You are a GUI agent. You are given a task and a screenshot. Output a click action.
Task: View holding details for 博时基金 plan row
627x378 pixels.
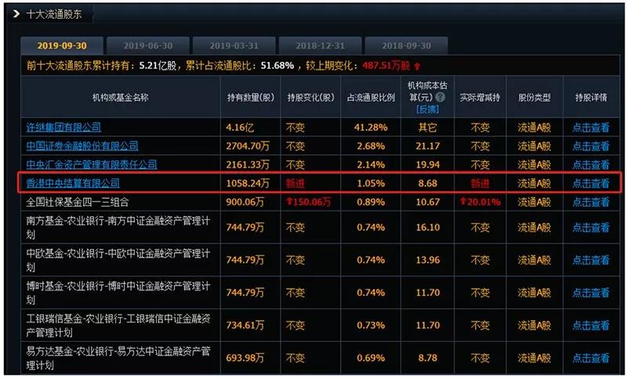[x=590, y=293]
